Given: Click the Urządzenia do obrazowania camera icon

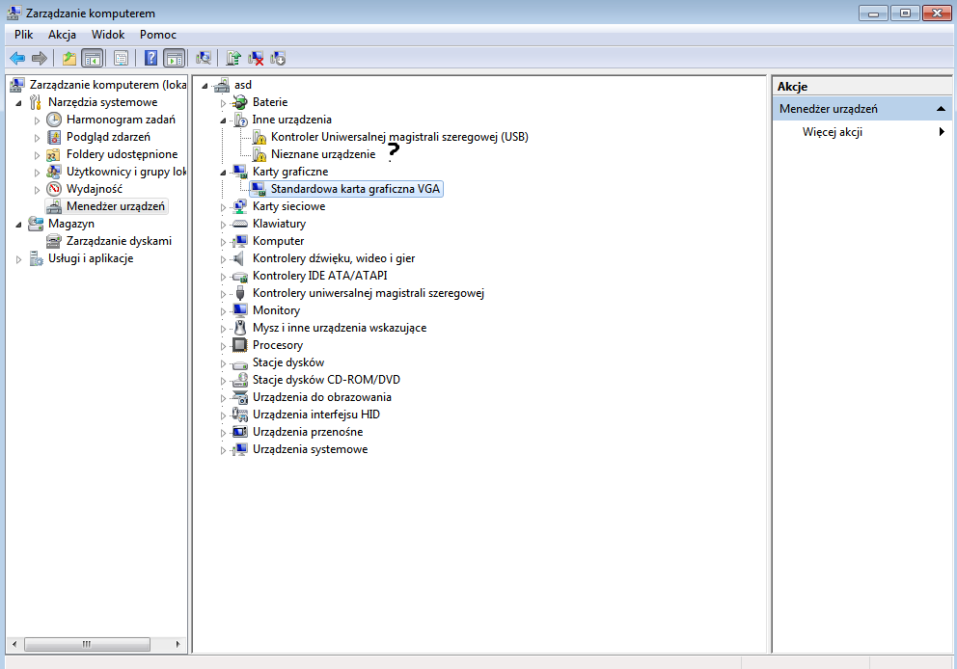Looking at the screenshot, I should click(240, 397).
